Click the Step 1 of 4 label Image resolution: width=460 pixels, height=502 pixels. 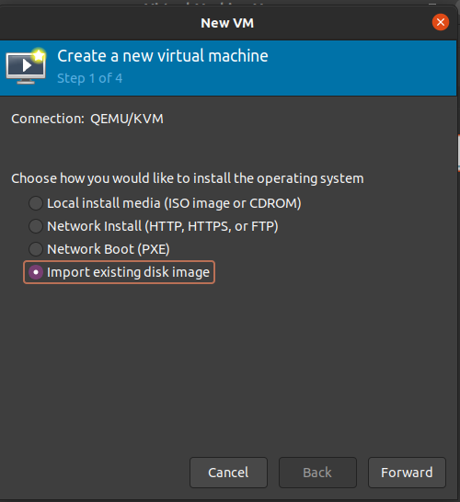pos(89,78)
